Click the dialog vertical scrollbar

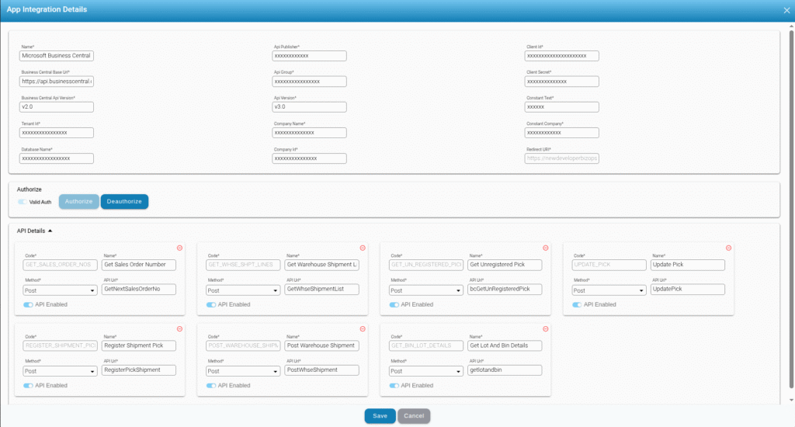(791, 210)
